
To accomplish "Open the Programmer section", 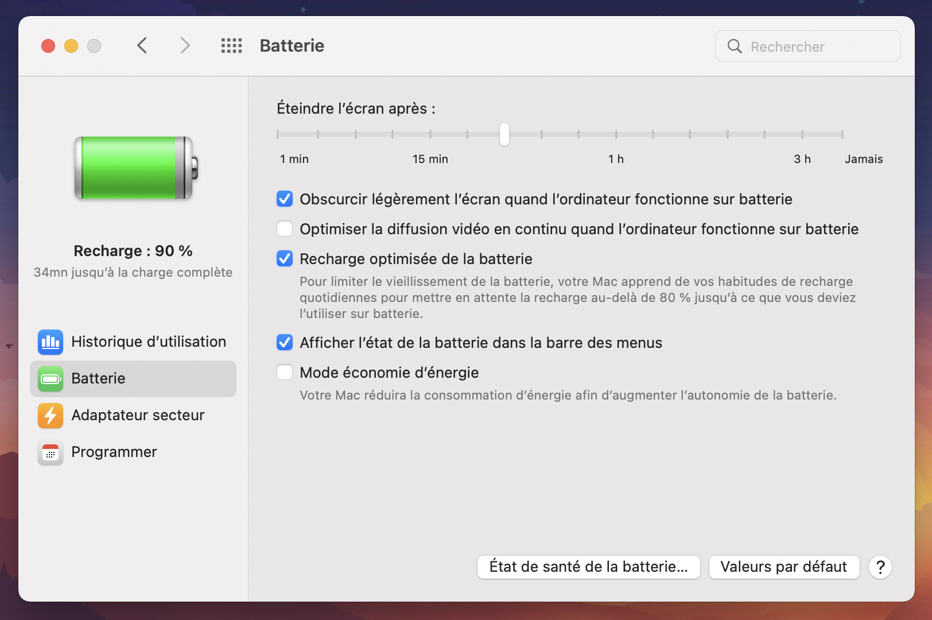I will click(x=133, y=452).
